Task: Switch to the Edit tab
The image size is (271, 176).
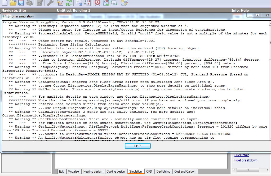Action: [x=61, y=171]
